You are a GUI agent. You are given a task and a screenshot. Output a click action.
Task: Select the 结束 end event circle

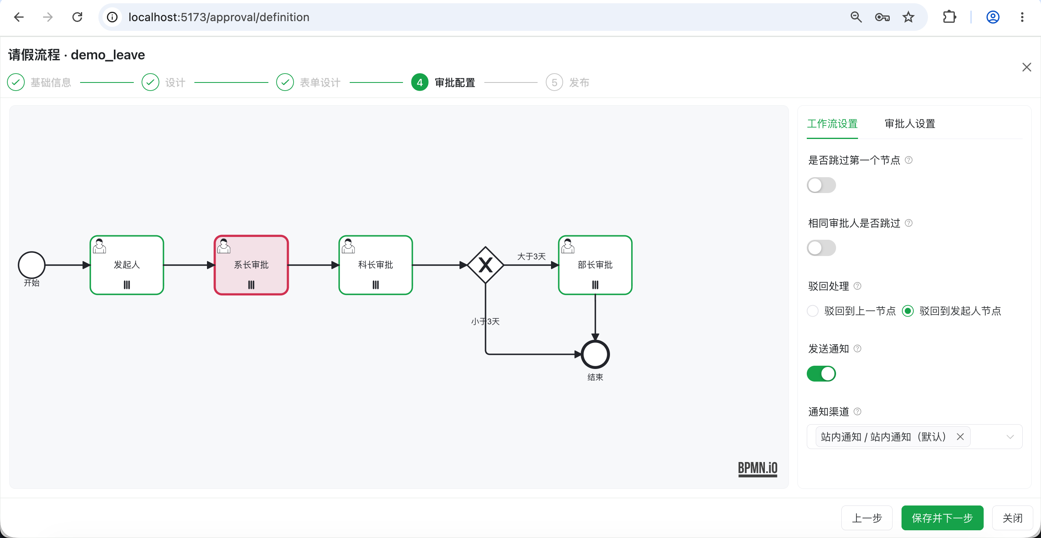point(595,354)
